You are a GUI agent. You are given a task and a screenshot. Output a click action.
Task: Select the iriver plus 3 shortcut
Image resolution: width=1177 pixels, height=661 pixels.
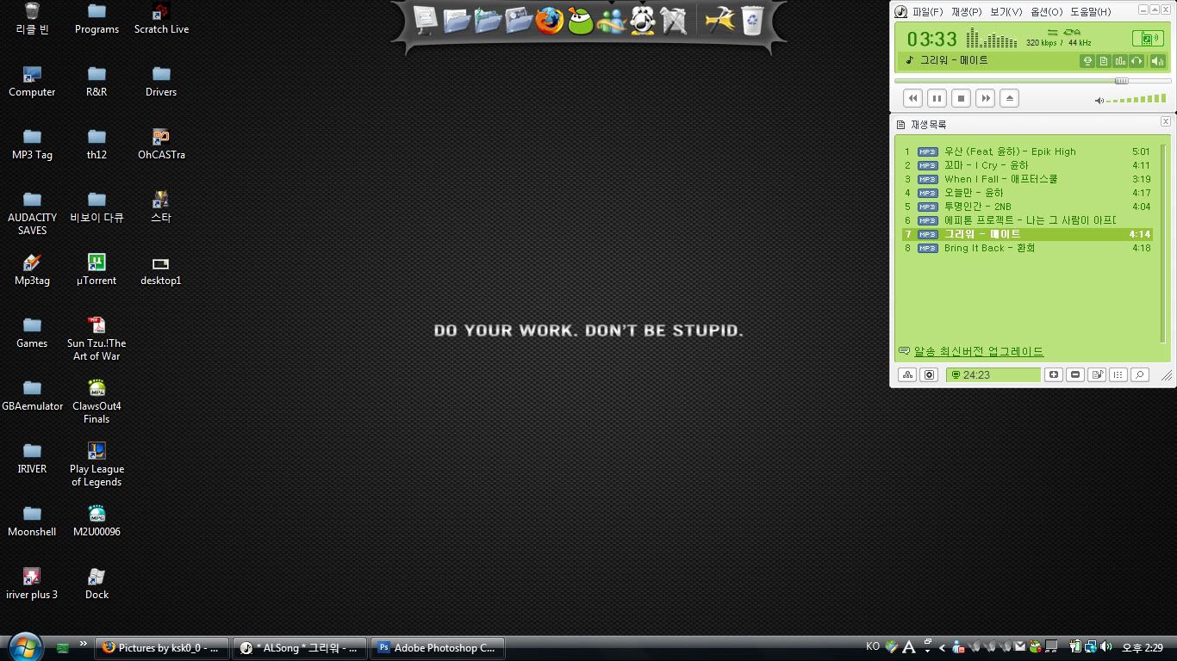pyautogui.click(x=32, y=583)
